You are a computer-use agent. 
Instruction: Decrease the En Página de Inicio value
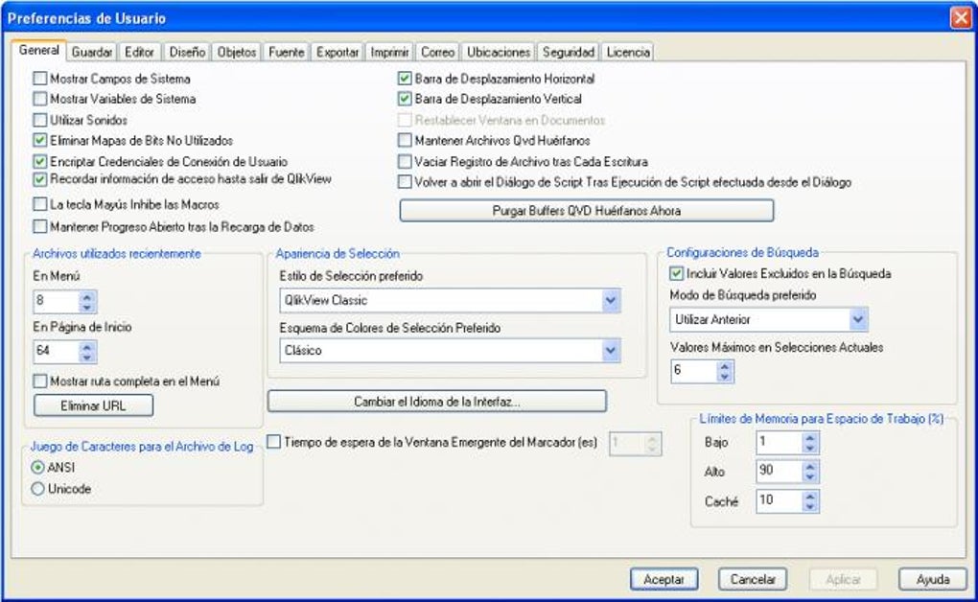(x=87, y=357)
